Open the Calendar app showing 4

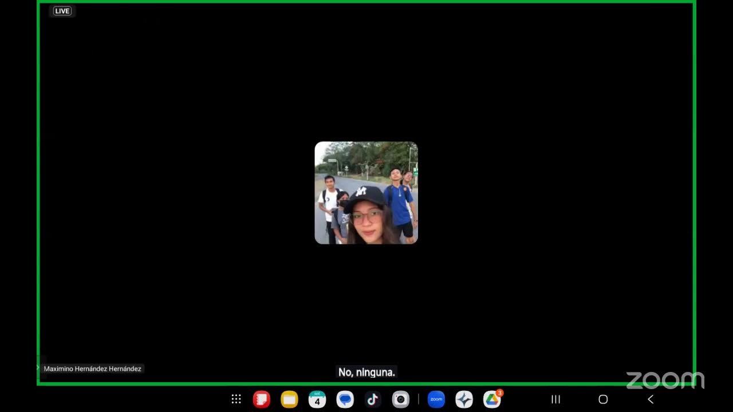tap(317, 399)
